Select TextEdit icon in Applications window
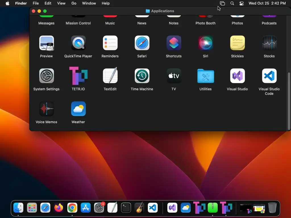The width and height of the screenshot is (291, 218). pos(110,75)
